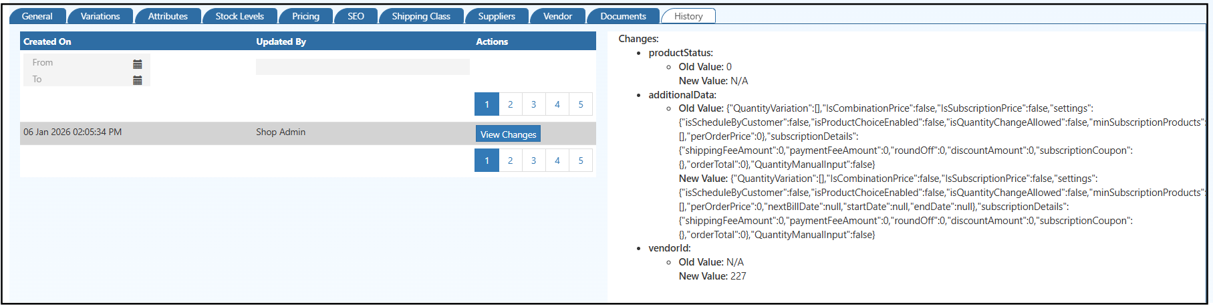Switch to the General tab
This screenshot has height=305, width=1213.
click(37, 16)
